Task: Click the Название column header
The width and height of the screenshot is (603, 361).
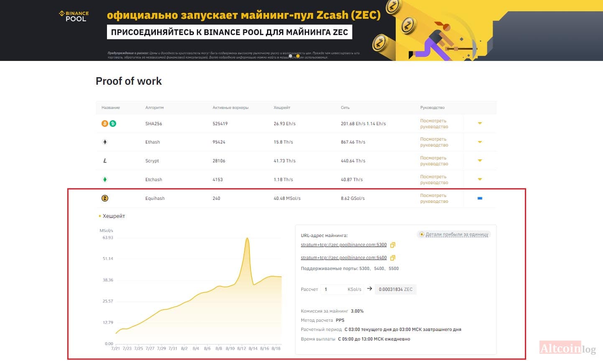Action: [111, 108]
